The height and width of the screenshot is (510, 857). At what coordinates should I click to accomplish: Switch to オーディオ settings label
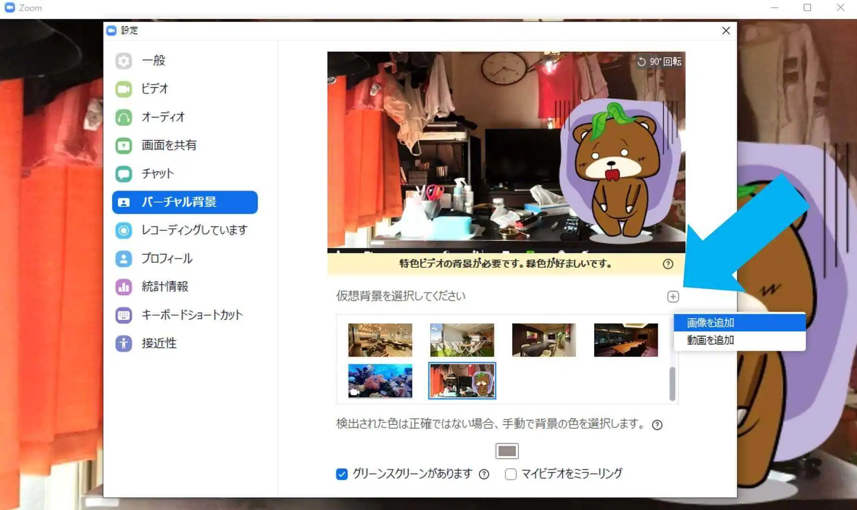[x=163, y=117]
